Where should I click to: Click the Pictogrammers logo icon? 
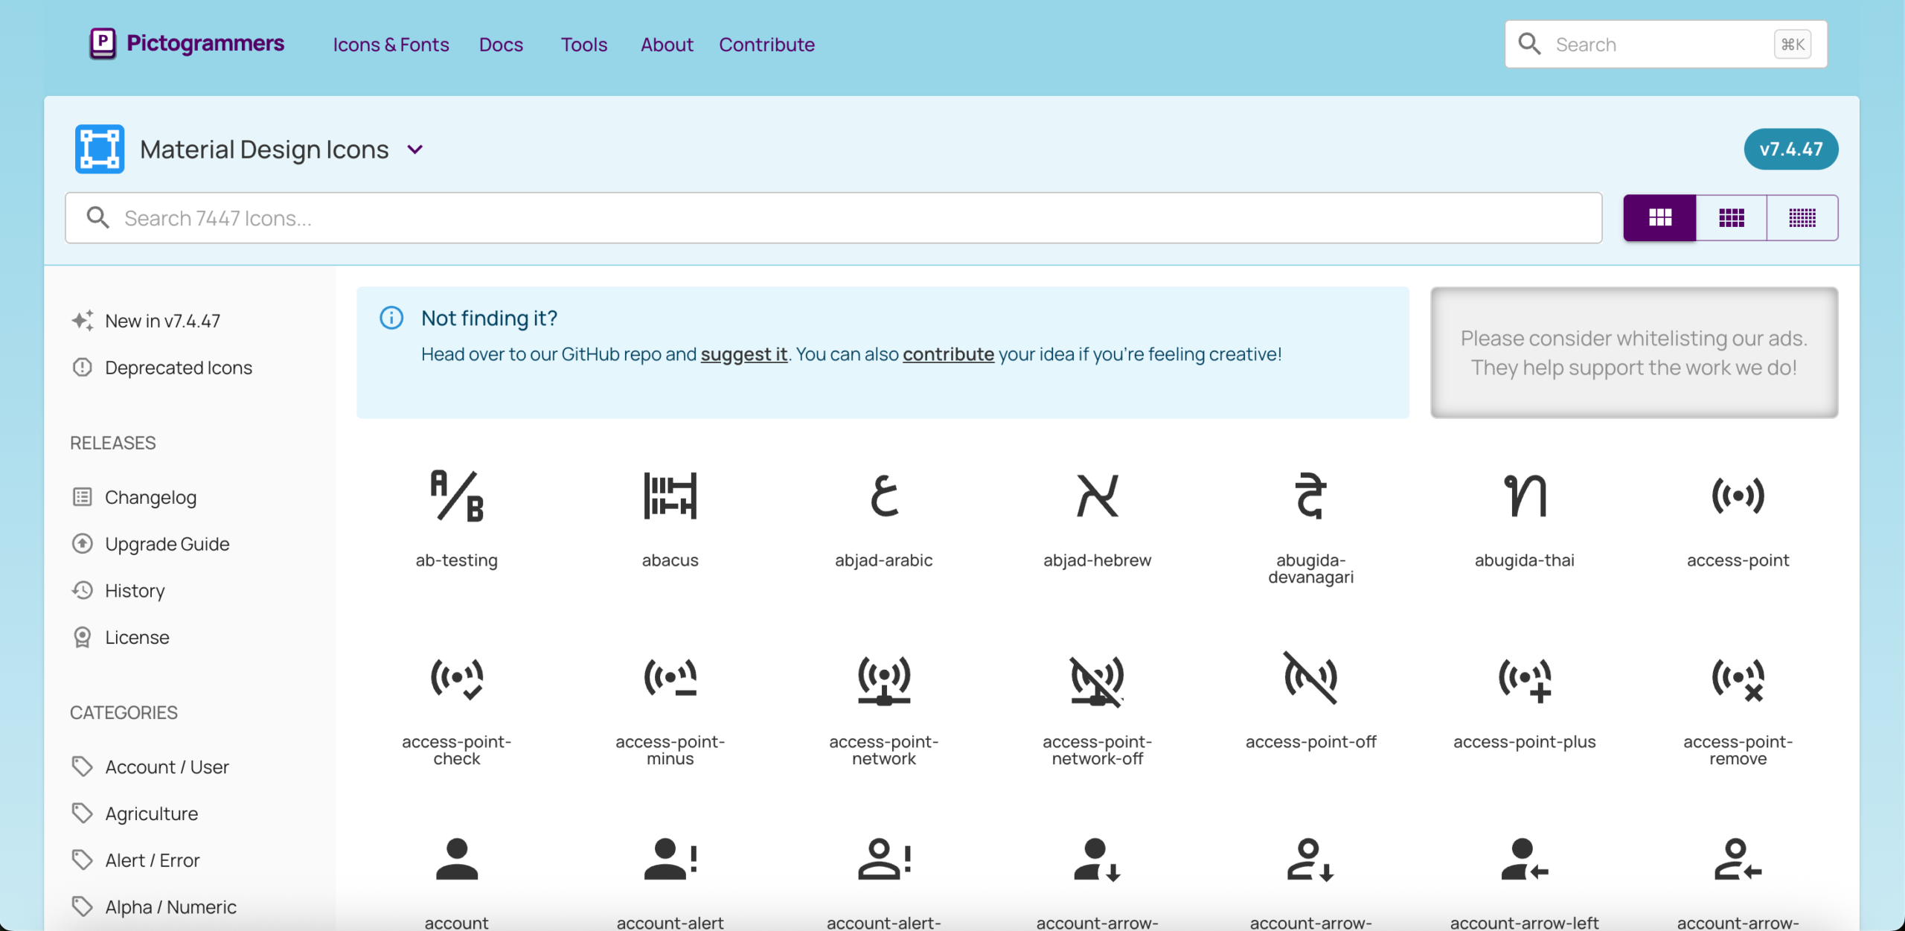point(103,43)
